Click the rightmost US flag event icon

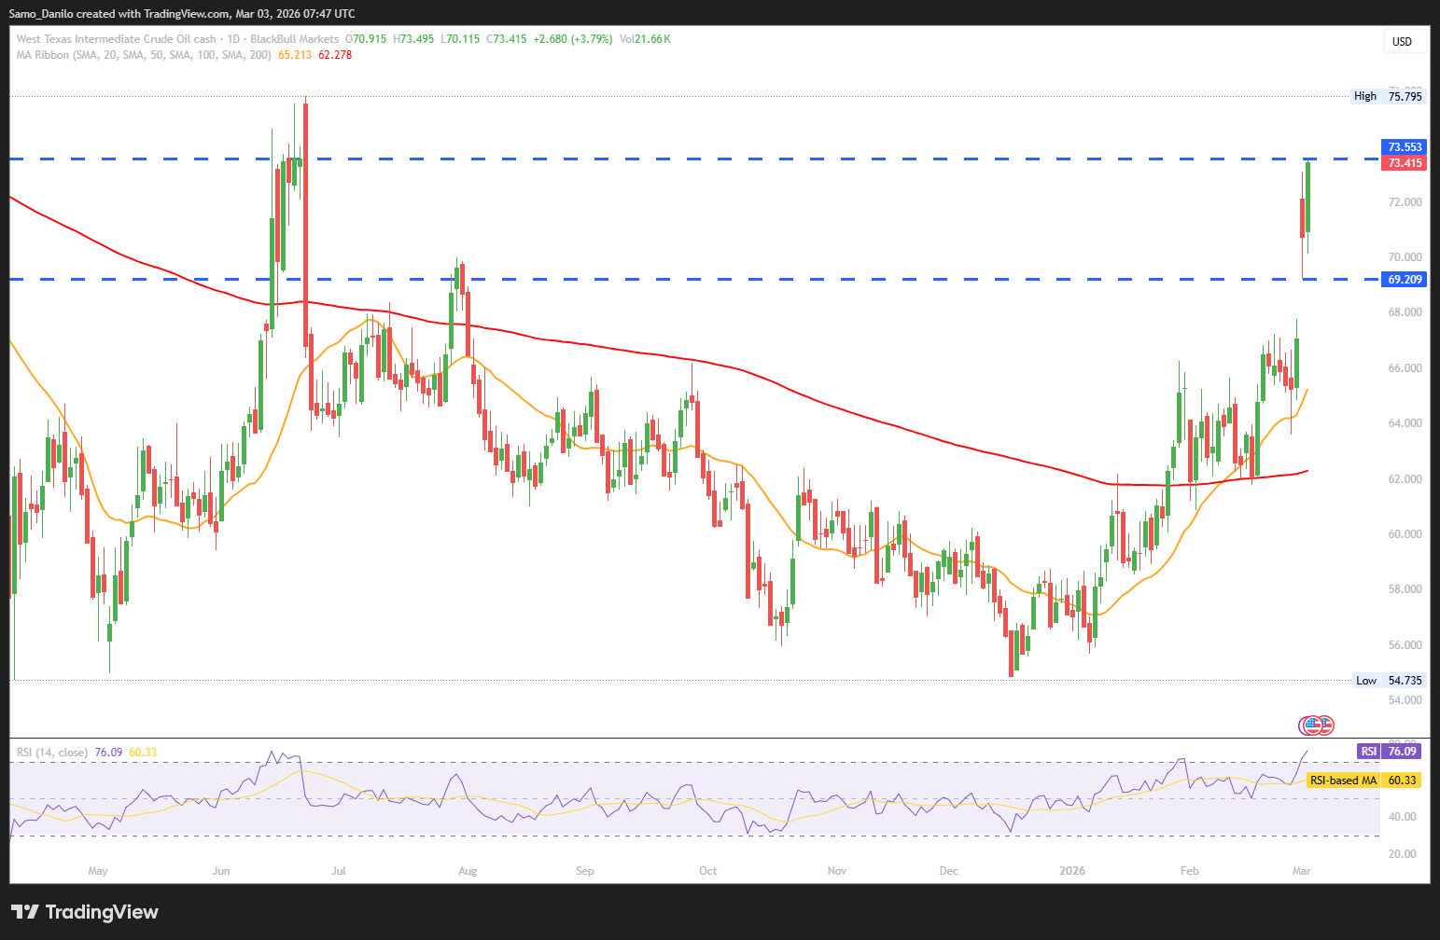click(x=1325, y=725)
